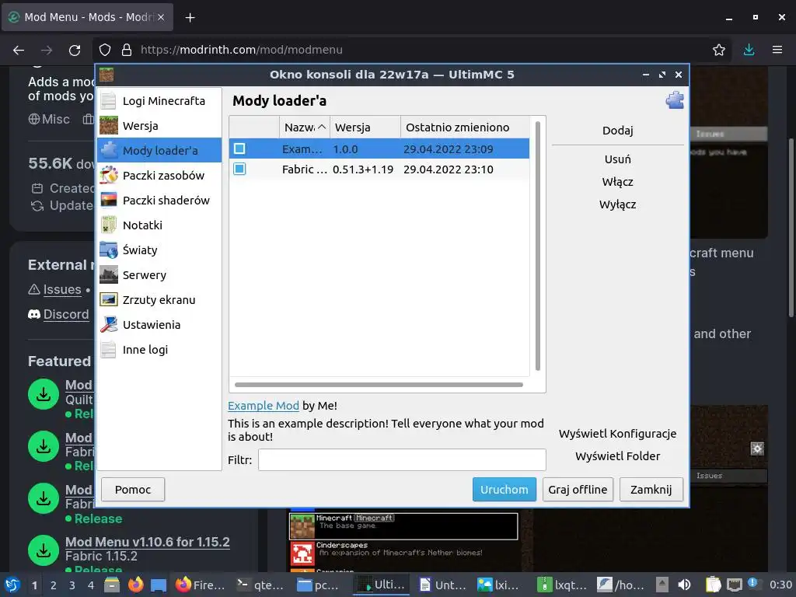Viewport: 796px width, 597px height.
Task: Open file manager from taskbar quick launch
Action: pyautogui.click(x=112, y=585)
